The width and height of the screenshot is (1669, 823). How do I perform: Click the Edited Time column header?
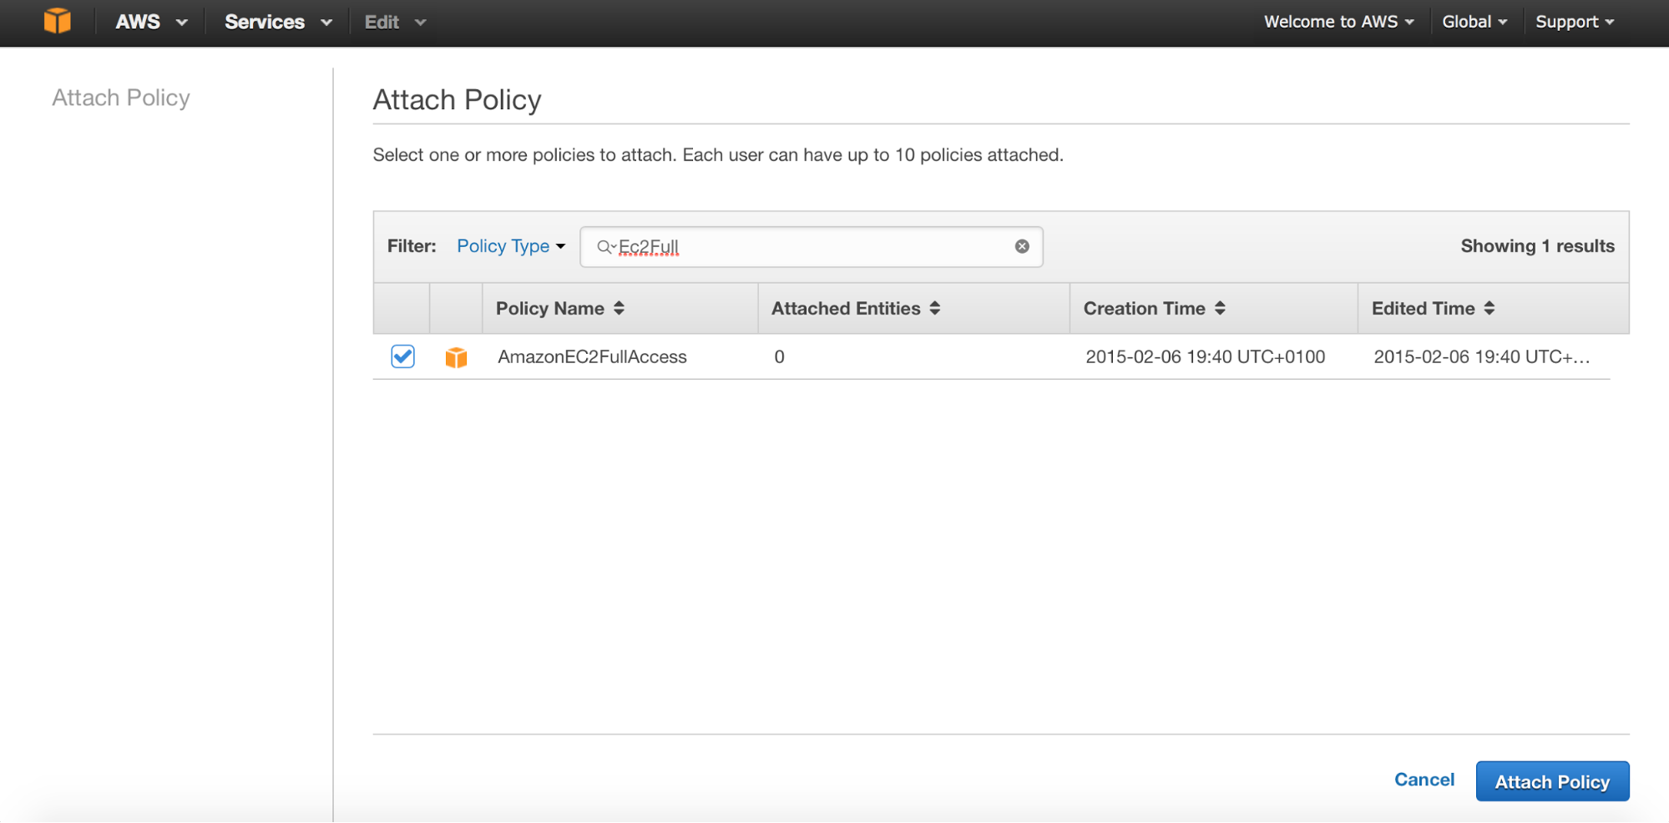pos(1494,308)
